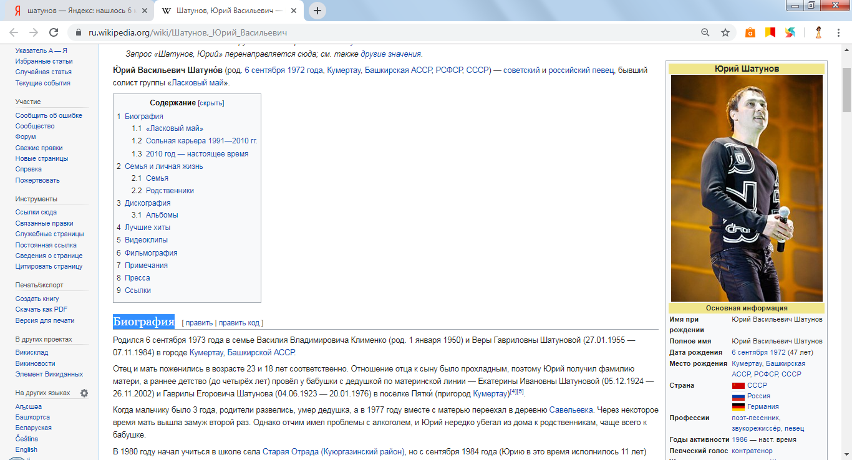Click править next to Биография heading
The width and height of the screenshot is (852, 460).
[x=198, y=323]
